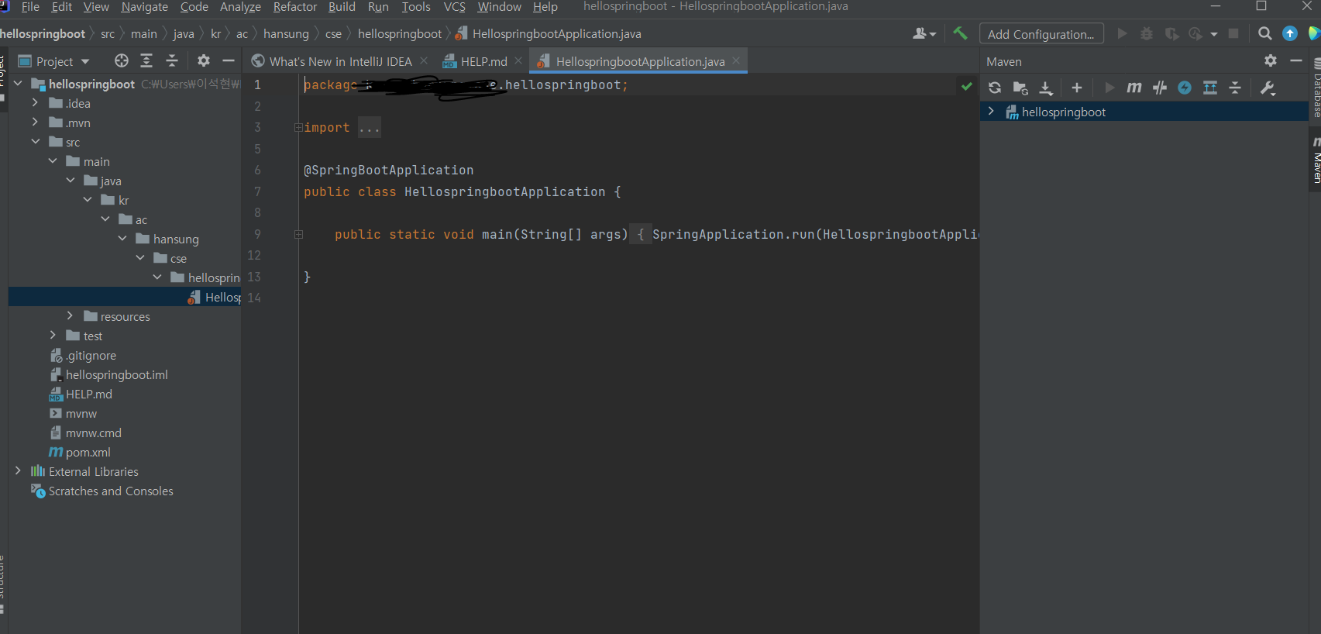The image size is (1321, 634).
Task: Expand hellospringboot in Maven panel
Action: (x=991, y=112)
